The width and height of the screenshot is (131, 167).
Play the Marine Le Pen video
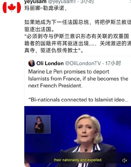78,136
